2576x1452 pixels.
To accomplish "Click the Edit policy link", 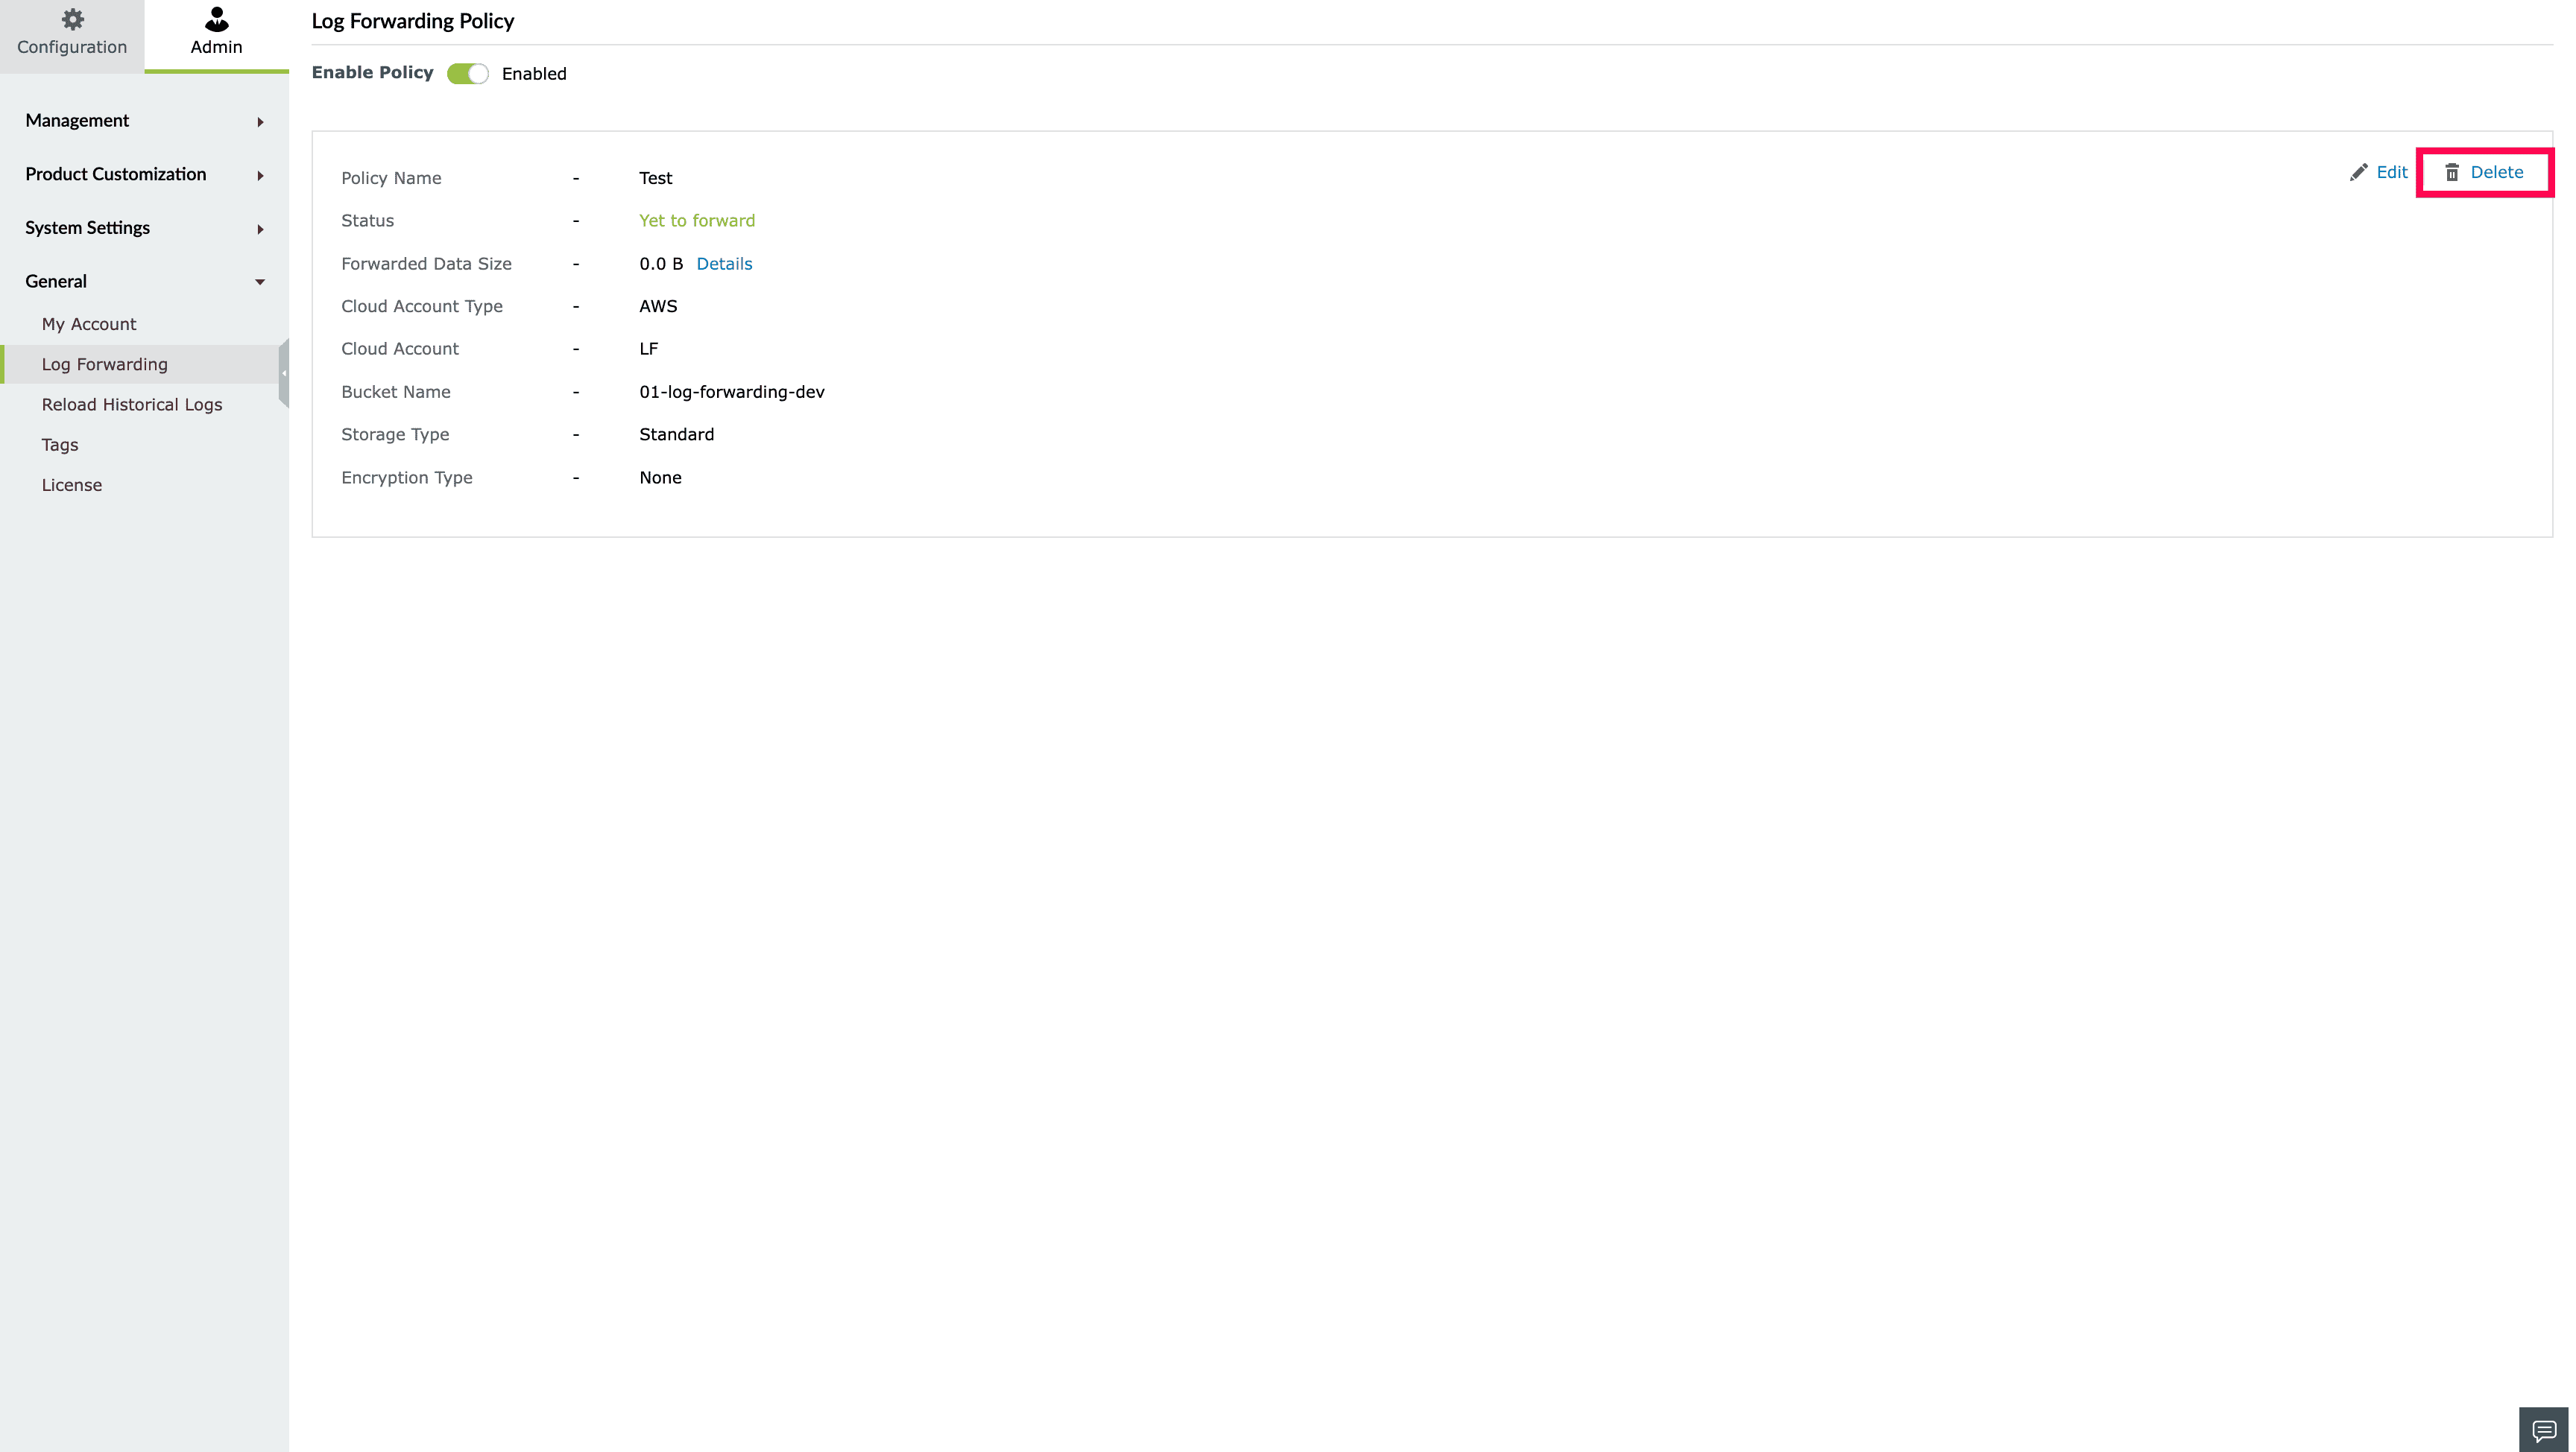I will 2391,172.
